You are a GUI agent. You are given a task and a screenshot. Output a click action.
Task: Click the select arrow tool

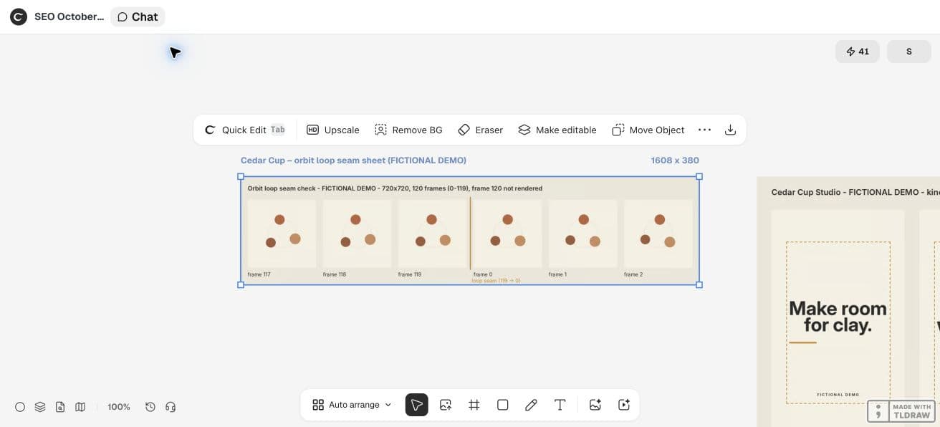coord(417,405)
